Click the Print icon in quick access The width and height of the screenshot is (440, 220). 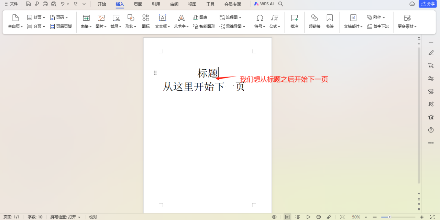point(45,4)
